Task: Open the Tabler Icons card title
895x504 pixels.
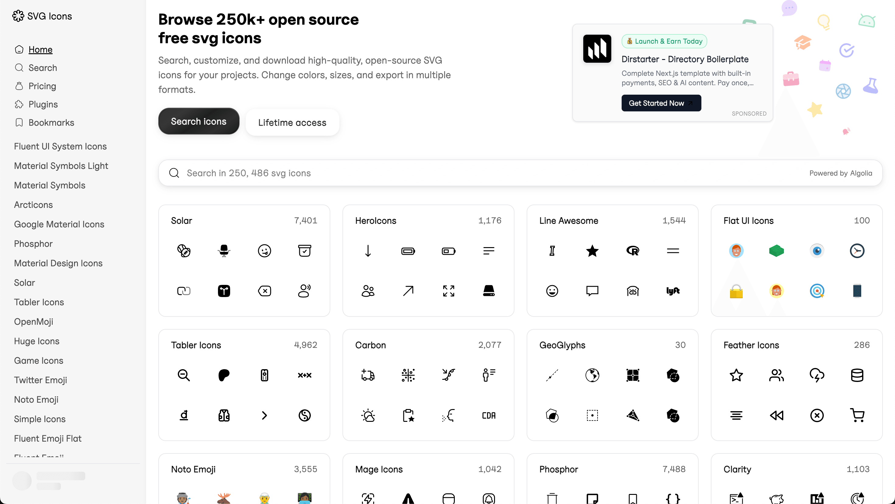Action: click(x=196, y=345)
